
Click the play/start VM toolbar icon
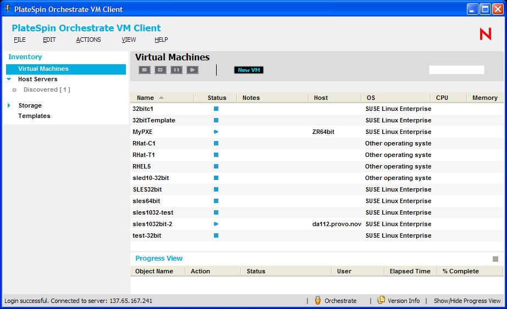(x=192, y=70)
